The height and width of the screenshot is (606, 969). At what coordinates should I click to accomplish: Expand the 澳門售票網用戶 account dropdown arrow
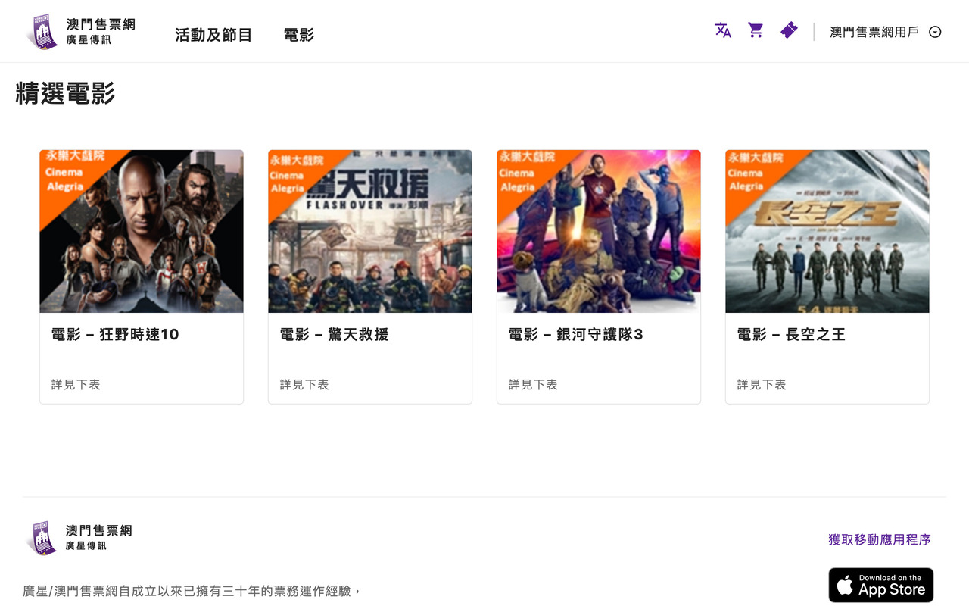935,32
